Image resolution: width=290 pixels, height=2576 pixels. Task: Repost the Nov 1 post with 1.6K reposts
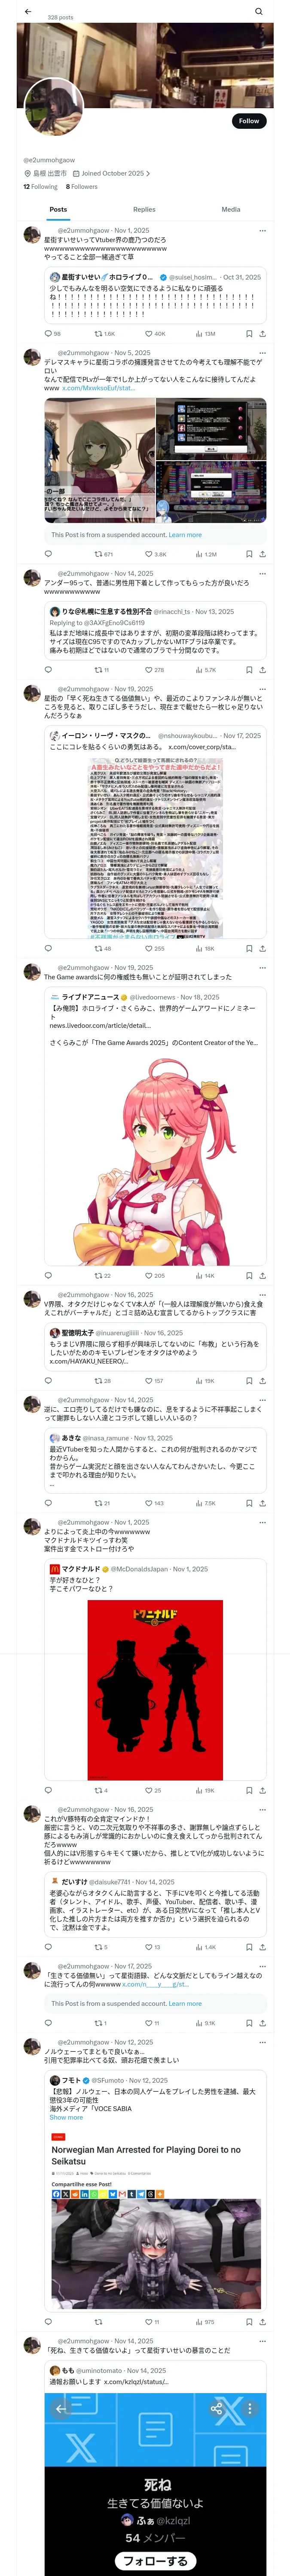coord(104,333)
